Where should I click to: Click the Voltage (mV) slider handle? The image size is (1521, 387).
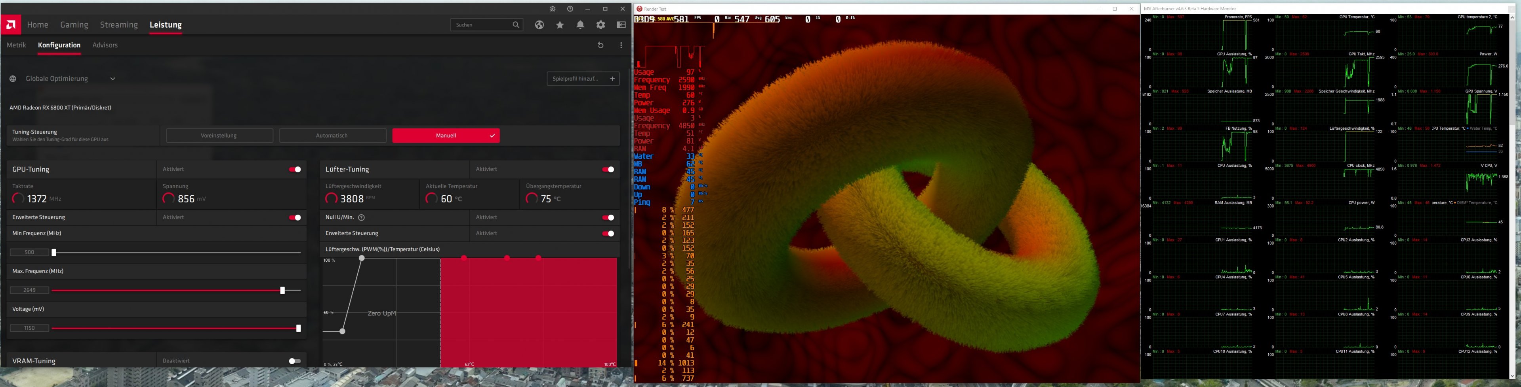[x=298, y=328]
